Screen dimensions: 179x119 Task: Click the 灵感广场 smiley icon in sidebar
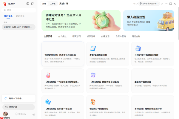click(6, 107)
